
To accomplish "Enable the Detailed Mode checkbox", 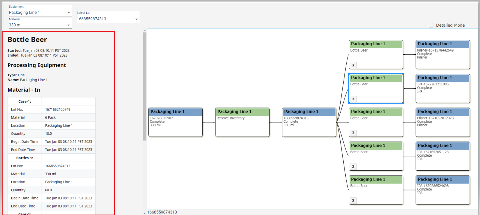I will click(x=431, y=25).
